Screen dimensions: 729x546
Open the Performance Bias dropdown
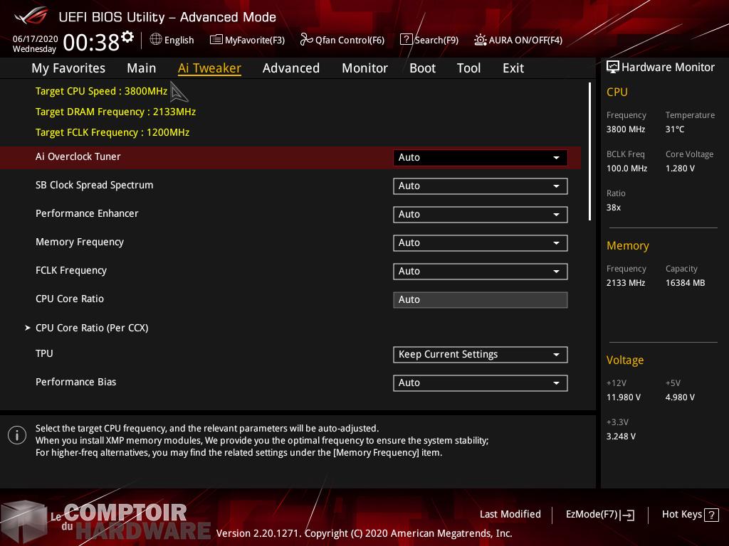tap(480, 382)
